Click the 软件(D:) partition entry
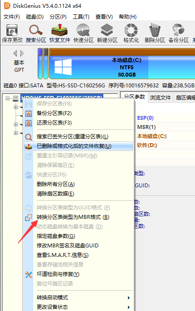Screen dimensions: 195x311 [x=147, y=145]
